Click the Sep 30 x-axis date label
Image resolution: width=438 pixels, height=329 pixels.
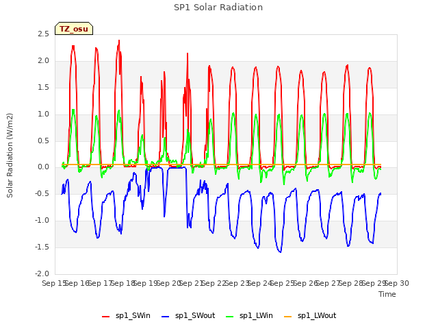click(x=397, y=283)
